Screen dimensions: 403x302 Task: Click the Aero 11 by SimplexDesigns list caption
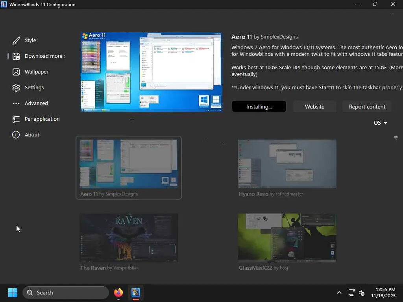pos(109,194)
